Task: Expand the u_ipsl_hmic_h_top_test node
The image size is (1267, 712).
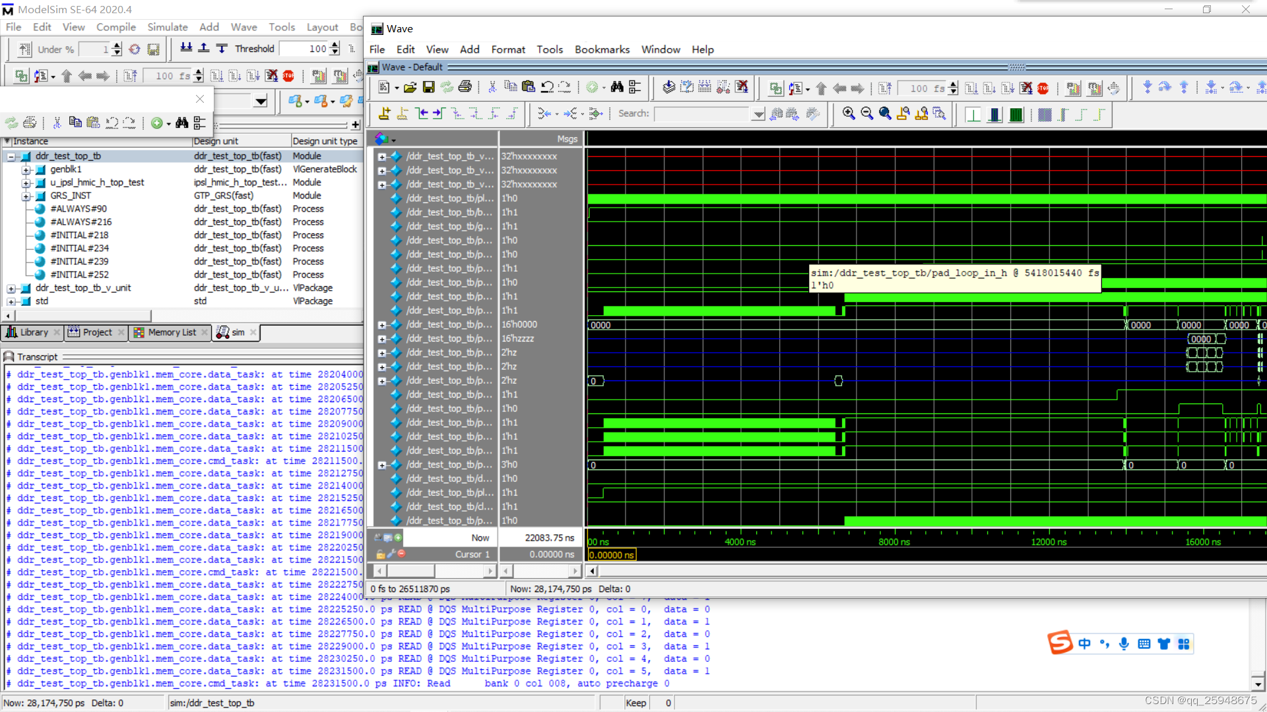Action: coord(26,183)
